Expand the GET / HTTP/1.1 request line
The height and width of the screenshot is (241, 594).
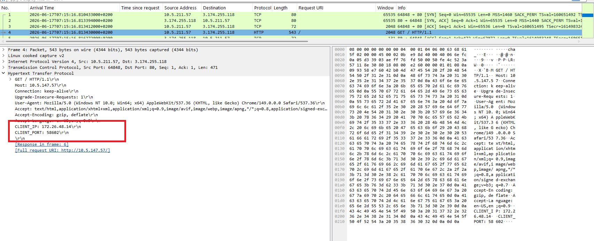[x=10, y=79]
